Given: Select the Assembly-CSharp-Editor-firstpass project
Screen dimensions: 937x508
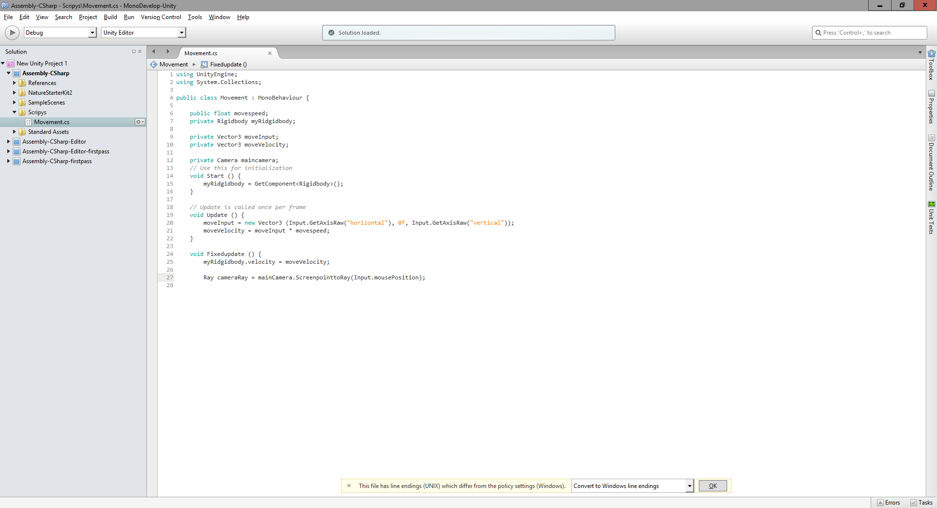Looking at the screenshot, I should pos(65,151).
